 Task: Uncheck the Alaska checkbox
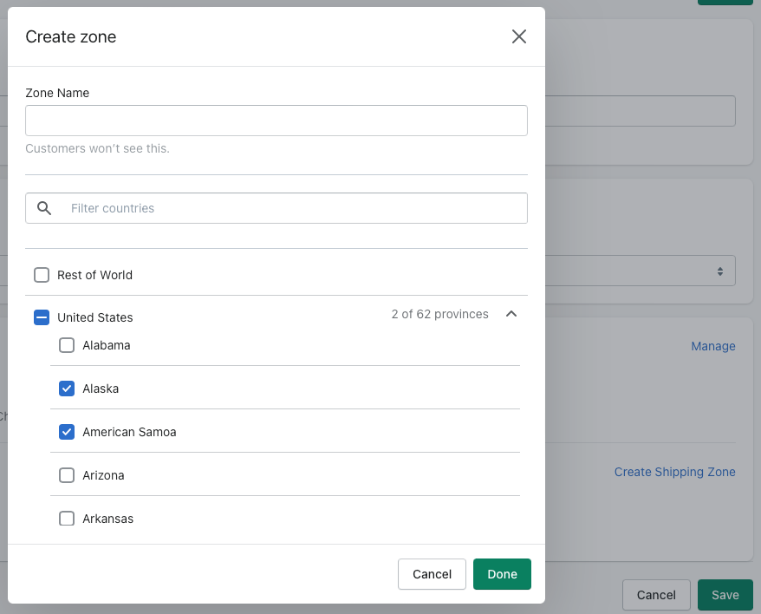pyautogui.click(x=67, y=389)
